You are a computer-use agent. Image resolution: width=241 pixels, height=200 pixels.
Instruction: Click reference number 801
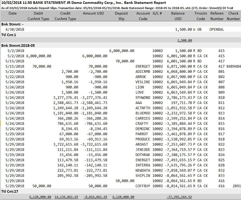pyautogui.click(x=222, y=72)
